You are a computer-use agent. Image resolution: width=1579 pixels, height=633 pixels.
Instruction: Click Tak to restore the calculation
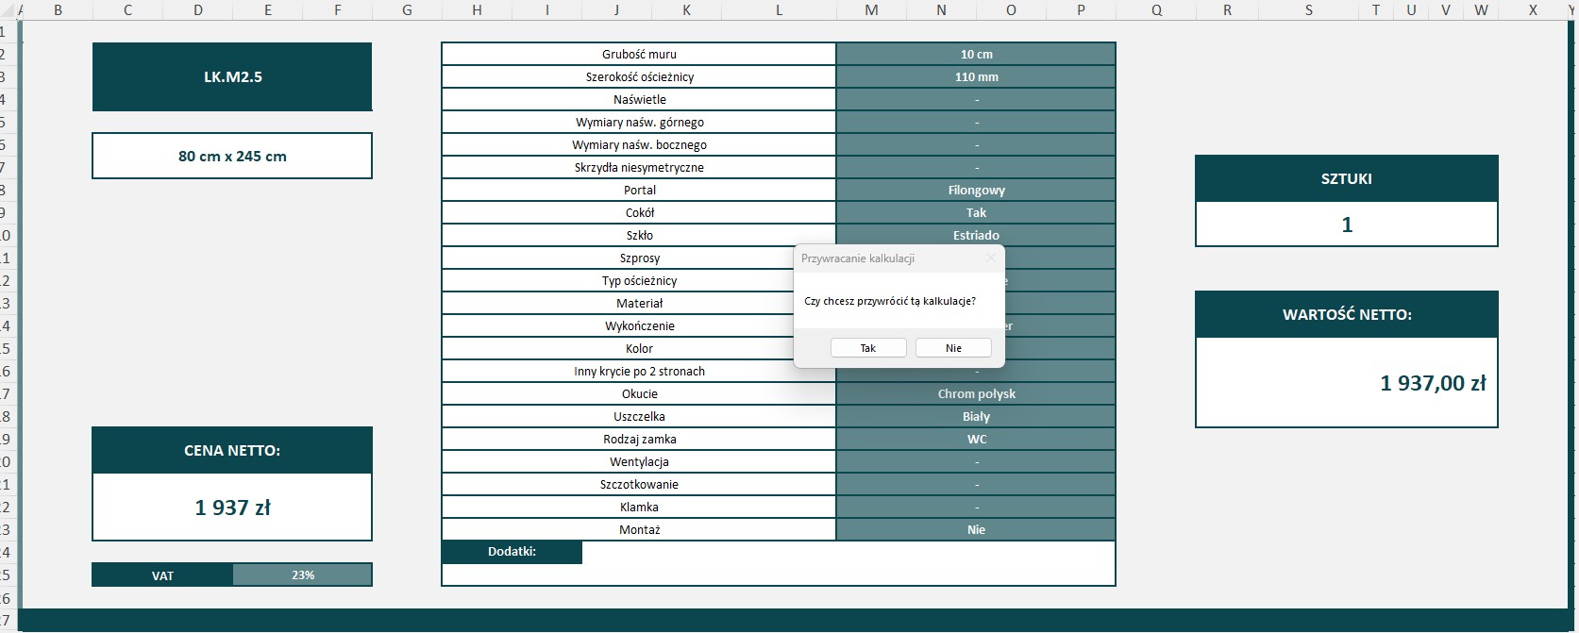[x=868, y=348]
